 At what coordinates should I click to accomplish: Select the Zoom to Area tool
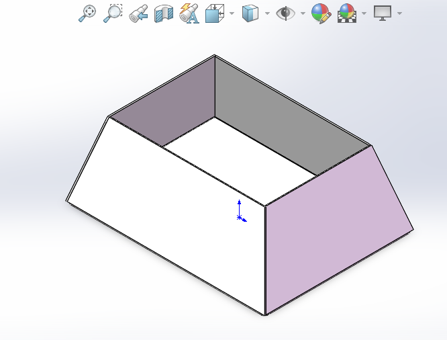(x=113, y=13)
